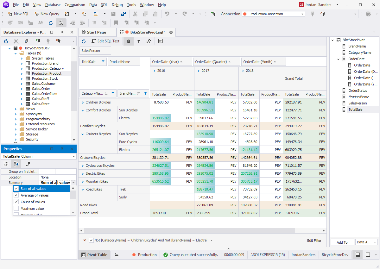
Task: Cut selection with the scissors icon
Action: 135,14
